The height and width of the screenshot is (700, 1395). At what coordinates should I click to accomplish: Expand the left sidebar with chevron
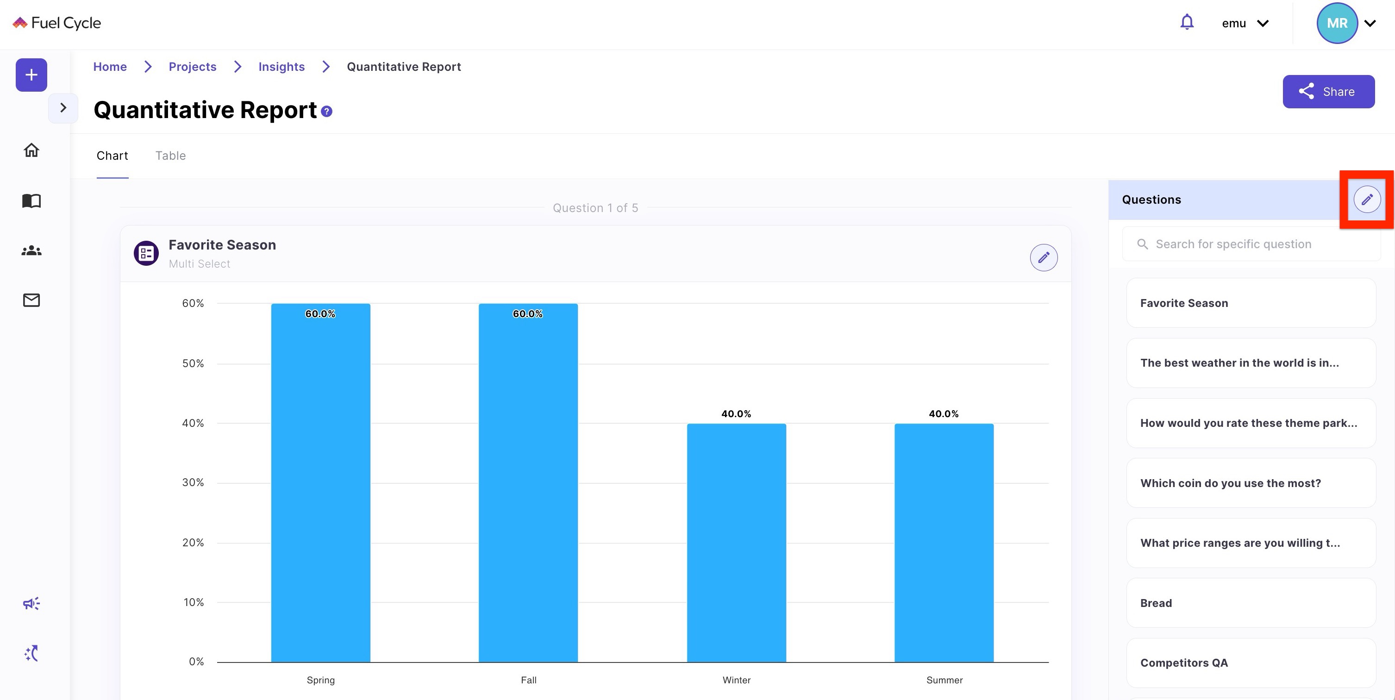click(63, 108)
